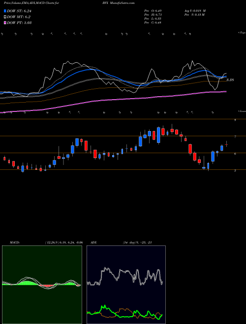Click the price axis label 5
Screen dimensions: 246x324
point(235,171)
